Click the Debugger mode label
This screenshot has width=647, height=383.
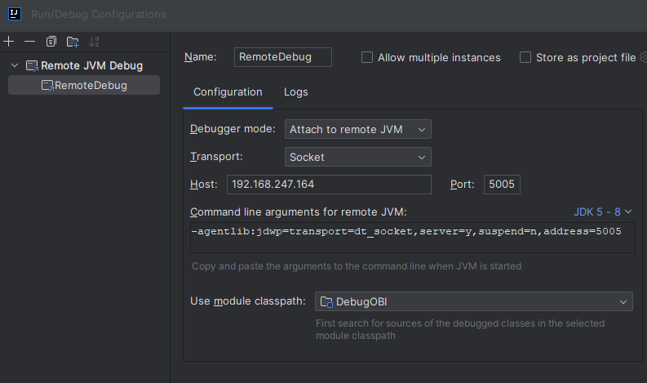click(x=233, y=129)
